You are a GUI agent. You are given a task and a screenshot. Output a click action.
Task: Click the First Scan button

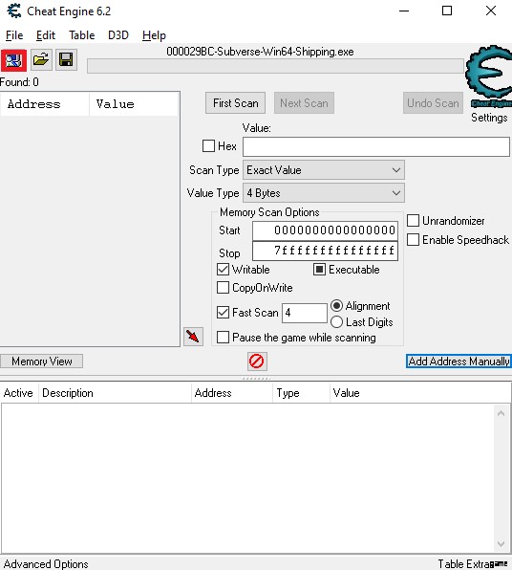235,103
